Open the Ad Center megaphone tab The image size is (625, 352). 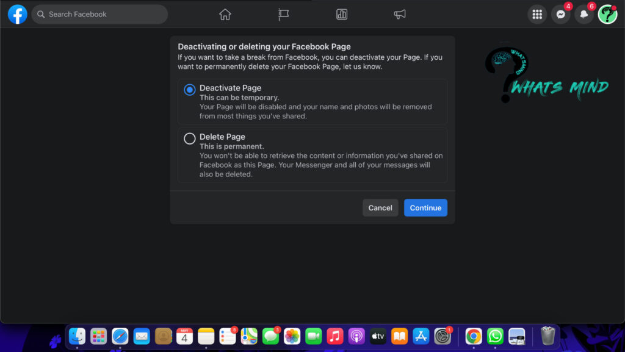(400, 14)
